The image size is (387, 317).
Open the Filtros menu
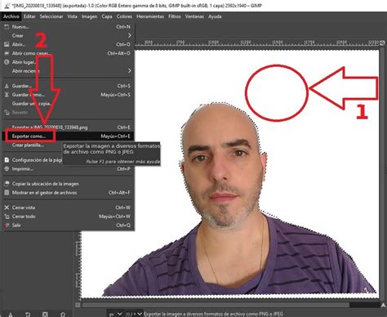[x=175, y=16]
